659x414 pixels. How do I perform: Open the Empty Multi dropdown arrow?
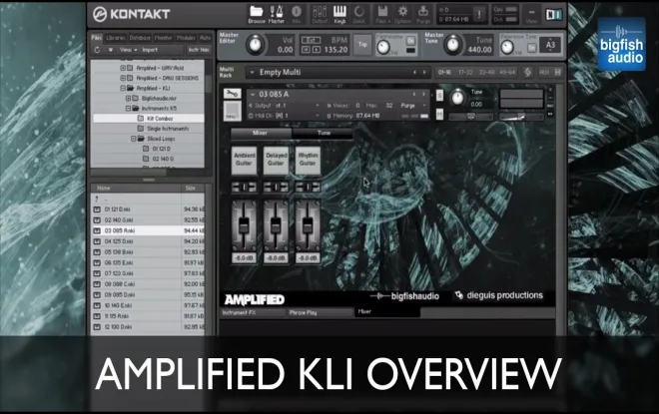coord(252,72)
